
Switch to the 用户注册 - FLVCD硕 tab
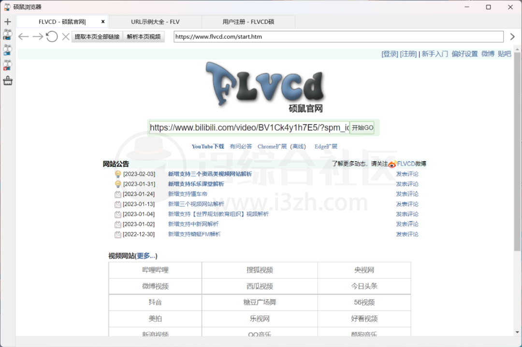[248, 22]
